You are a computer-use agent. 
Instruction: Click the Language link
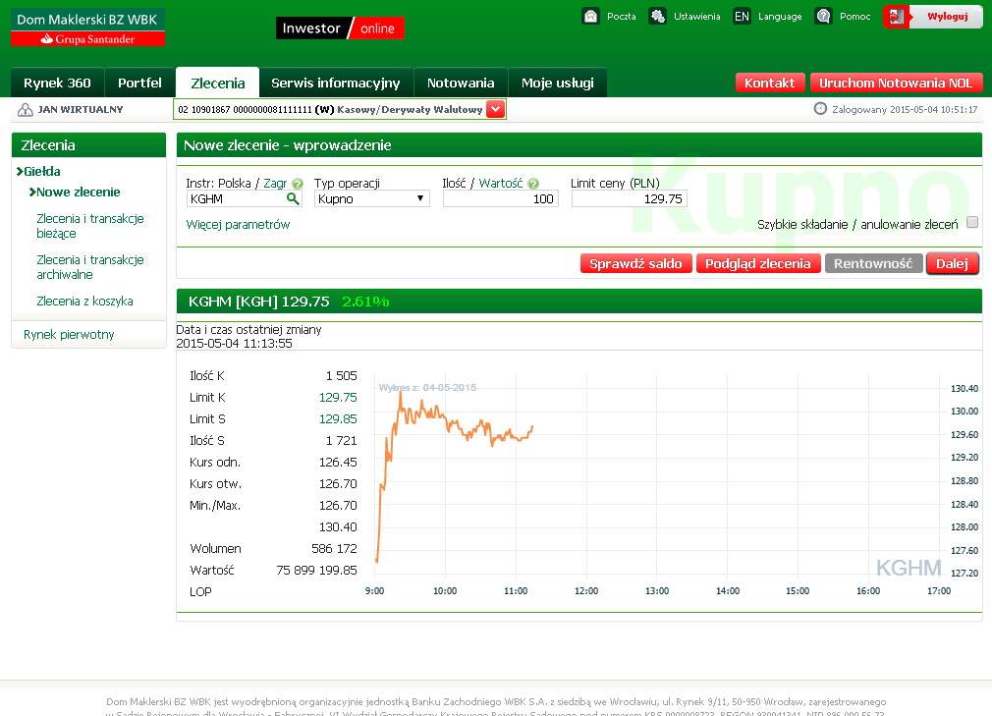pyautogui.click(x=780, y=17)
